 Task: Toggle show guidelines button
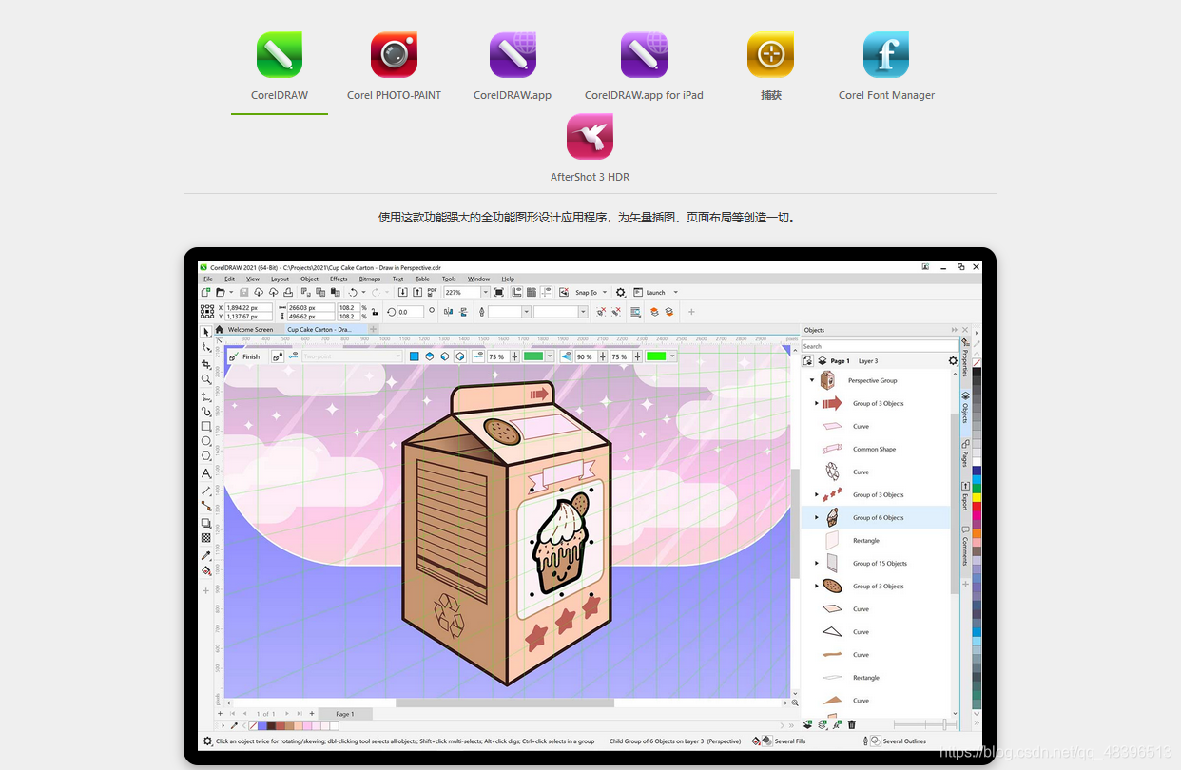tap(547, 292)
